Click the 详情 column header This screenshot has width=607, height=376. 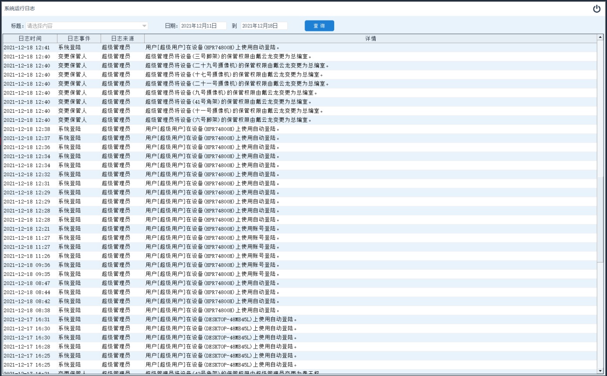click(370, 39)
